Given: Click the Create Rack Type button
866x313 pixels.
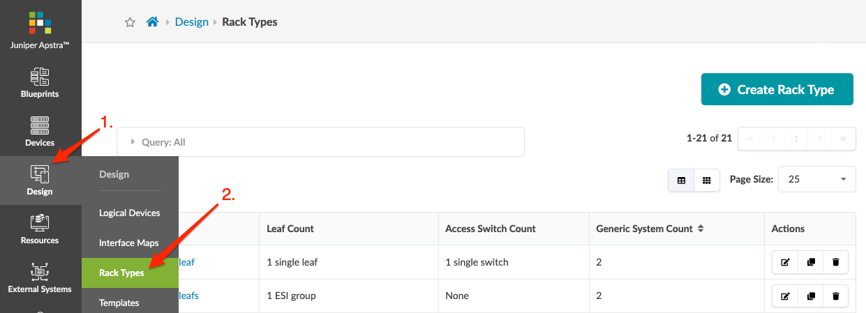Looking at the screenshot, I should (777, 89).
